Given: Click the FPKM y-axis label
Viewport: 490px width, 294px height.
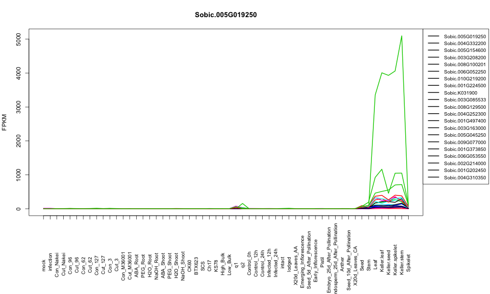Looking at the screenshot, I should 4,122.
